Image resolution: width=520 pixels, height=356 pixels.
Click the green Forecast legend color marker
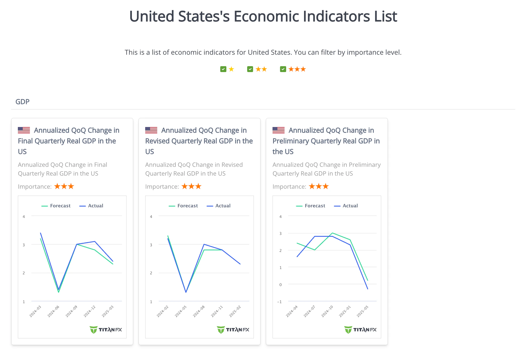click(45, 205)
